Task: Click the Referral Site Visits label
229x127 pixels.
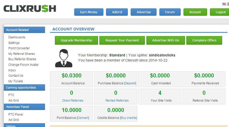Action: 205,100
